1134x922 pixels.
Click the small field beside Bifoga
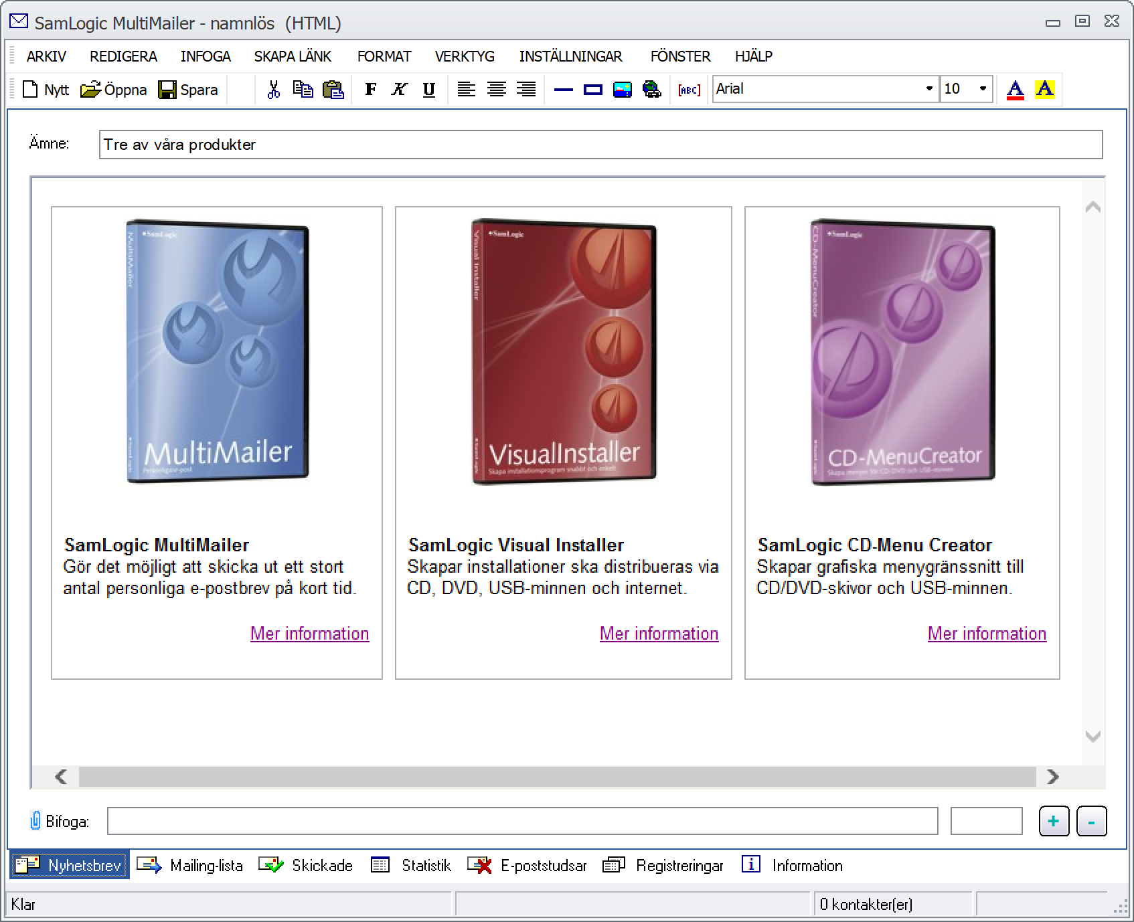986,821
